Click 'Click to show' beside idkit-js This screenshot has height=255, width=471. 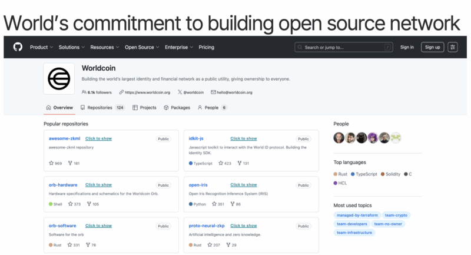click(244, 138)
